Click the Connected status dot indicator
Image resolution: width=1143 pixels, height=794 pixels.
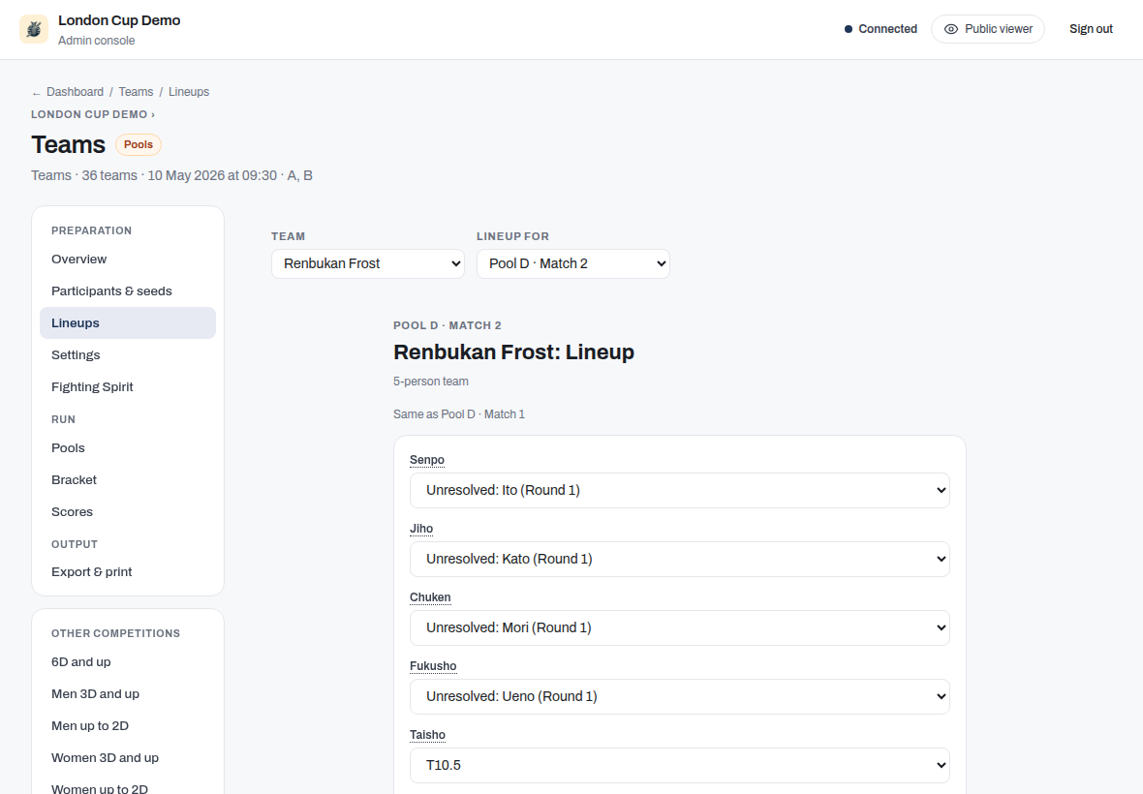tap(848, 29)
